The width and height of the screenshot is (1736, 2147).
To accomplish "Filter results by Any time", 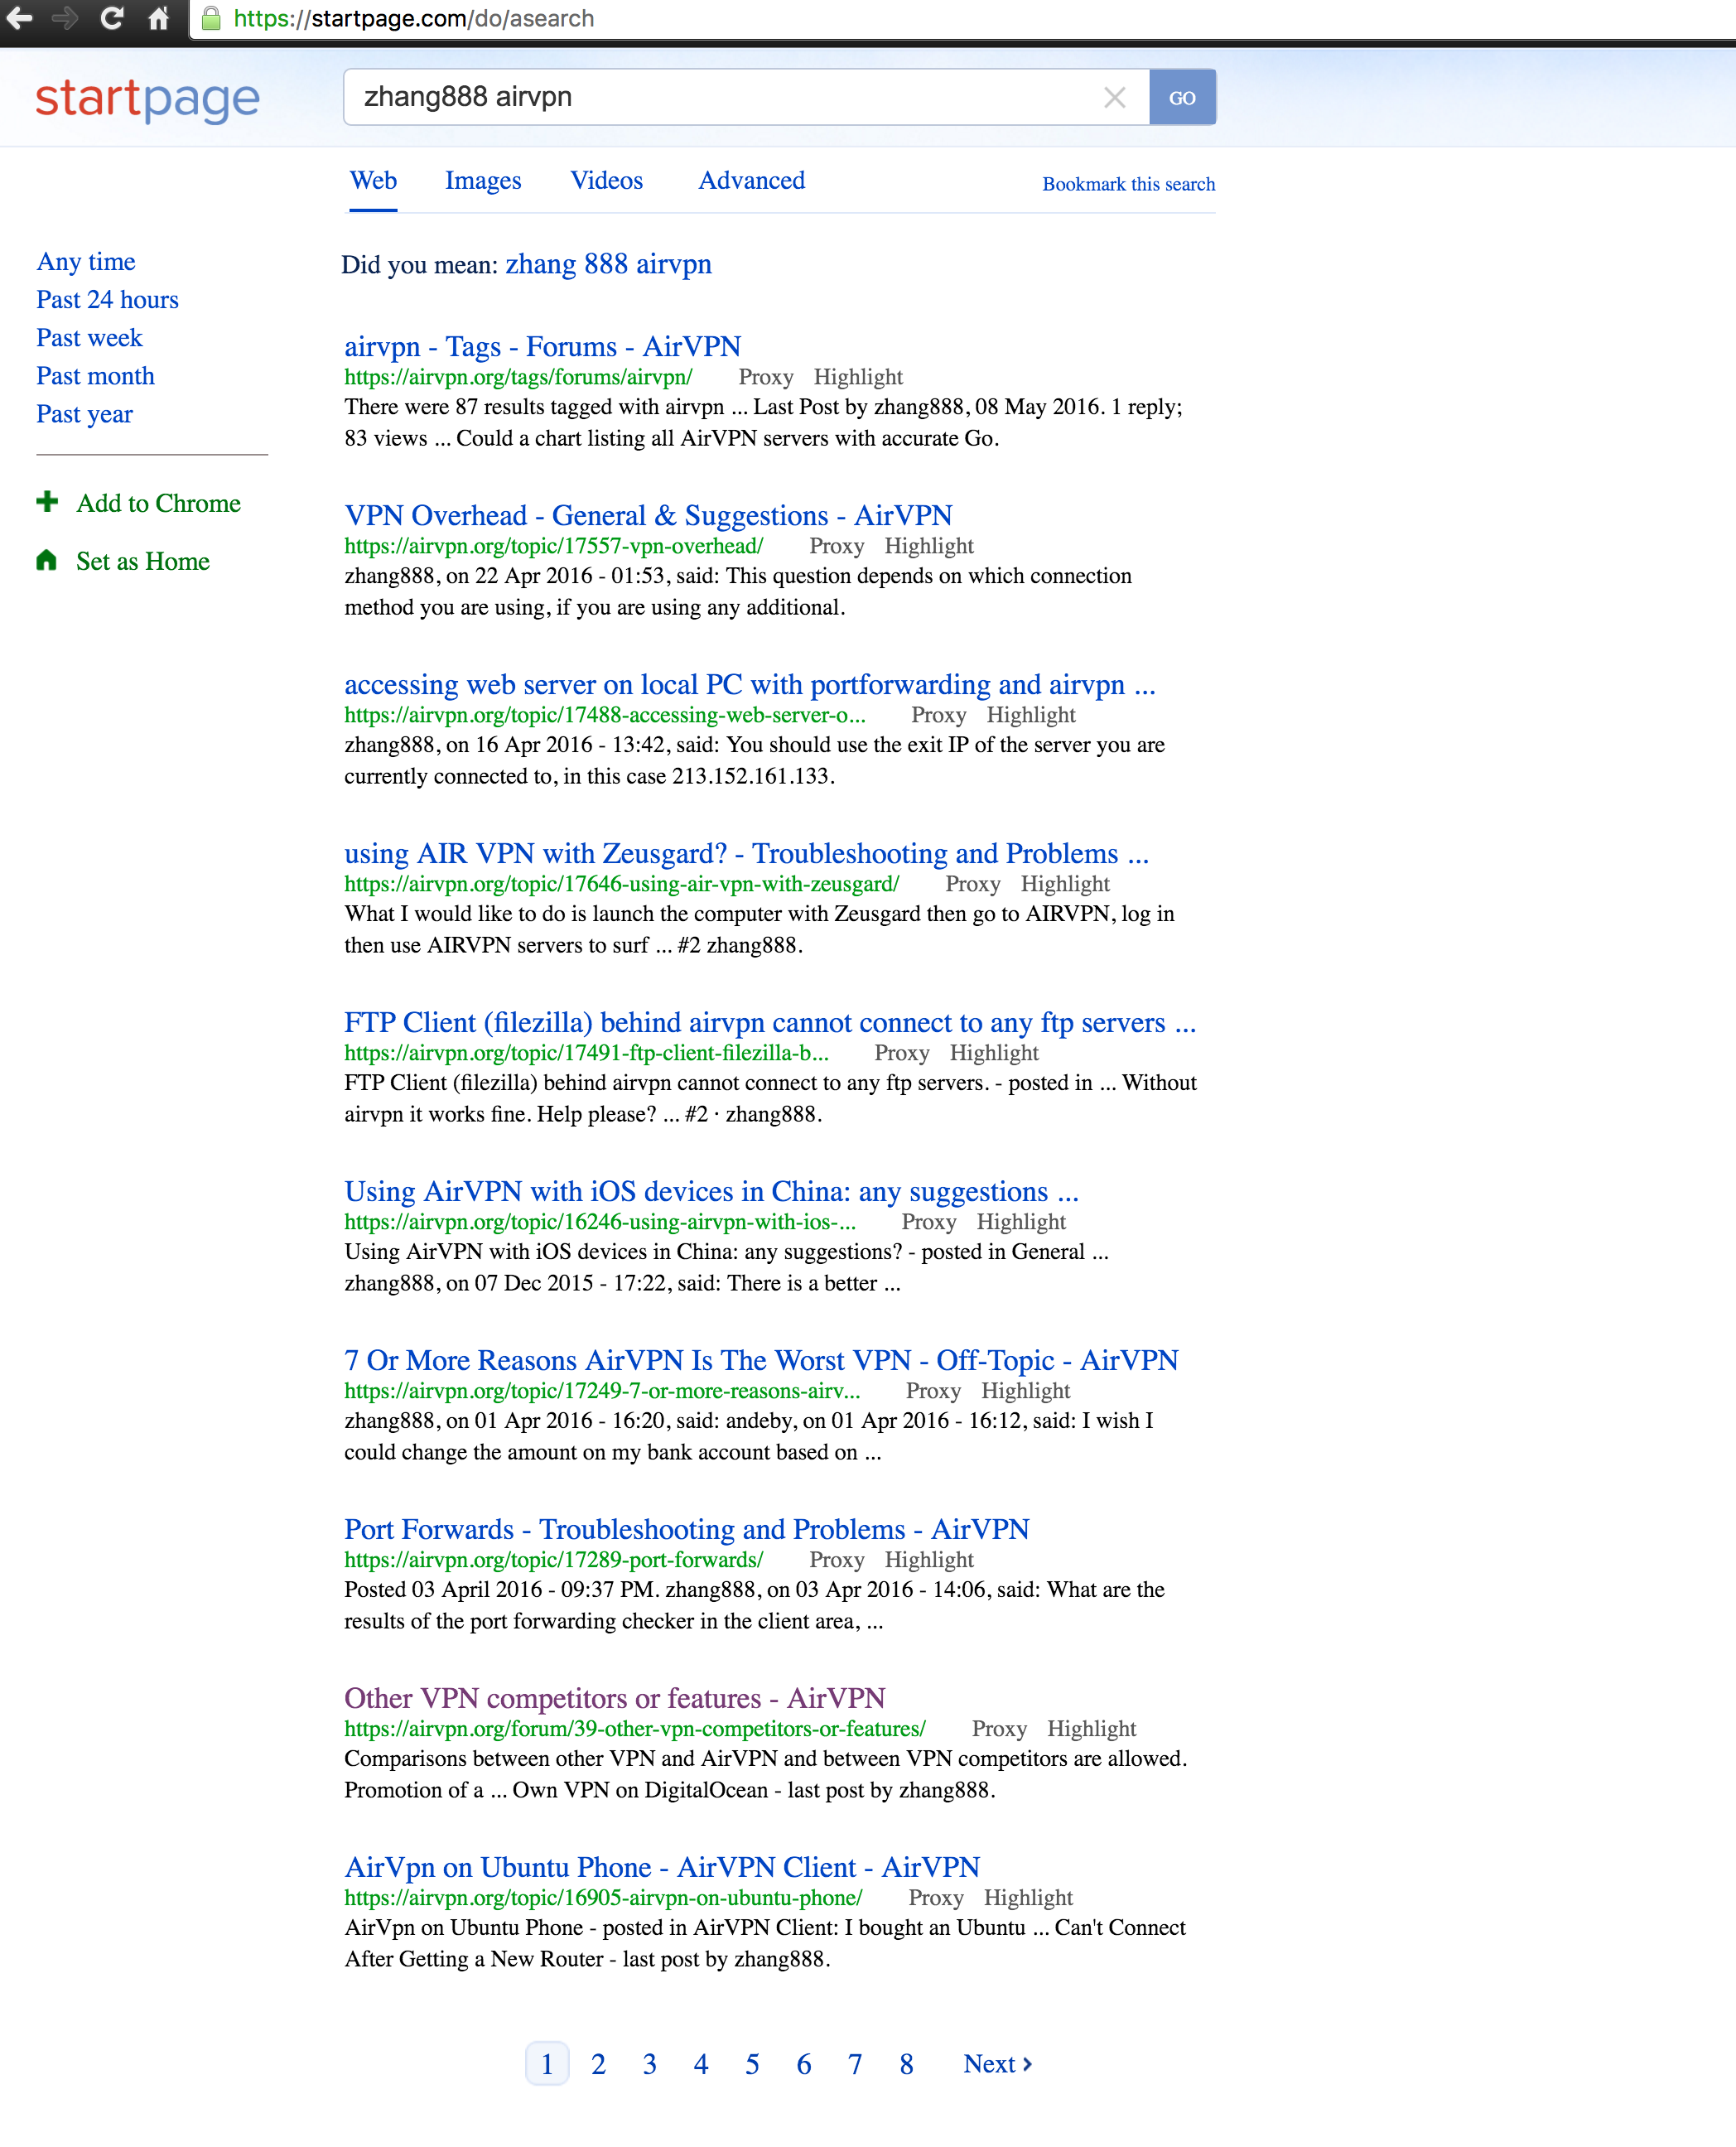I will 86,262.
